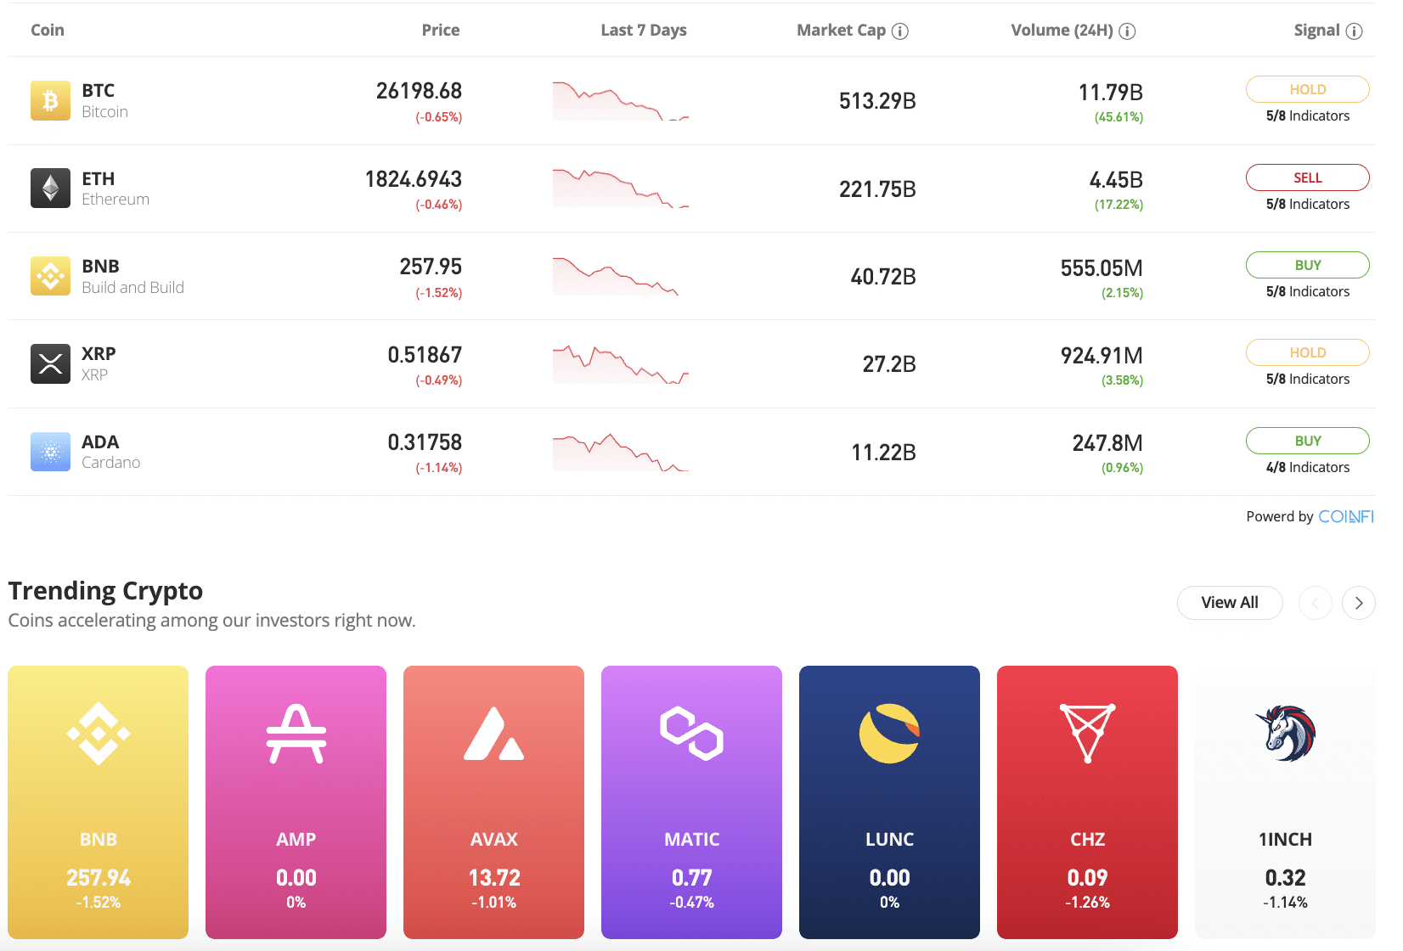Image resolution: width=1403 pixels, height=951 pixels.
Task: Click the Ethereum coin icon
Action: click(50, 189)
